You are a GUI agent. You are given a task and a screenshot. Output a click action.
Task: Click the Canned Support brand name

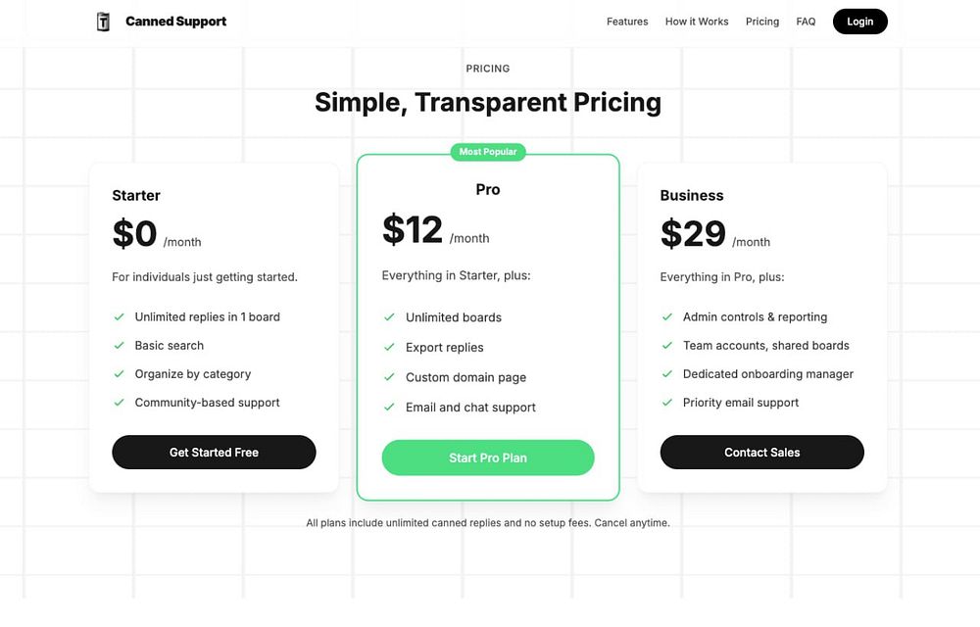coord(175,22)
